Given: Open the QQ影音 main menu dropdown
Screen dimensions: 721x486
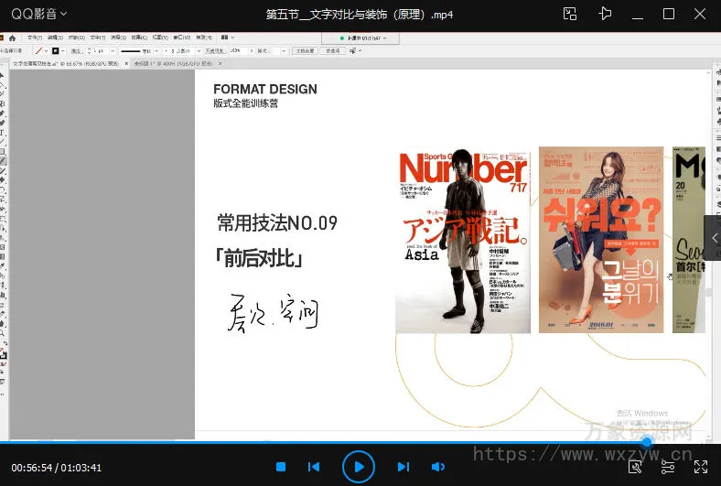Looking at the screenshot, I should (38, 14).
